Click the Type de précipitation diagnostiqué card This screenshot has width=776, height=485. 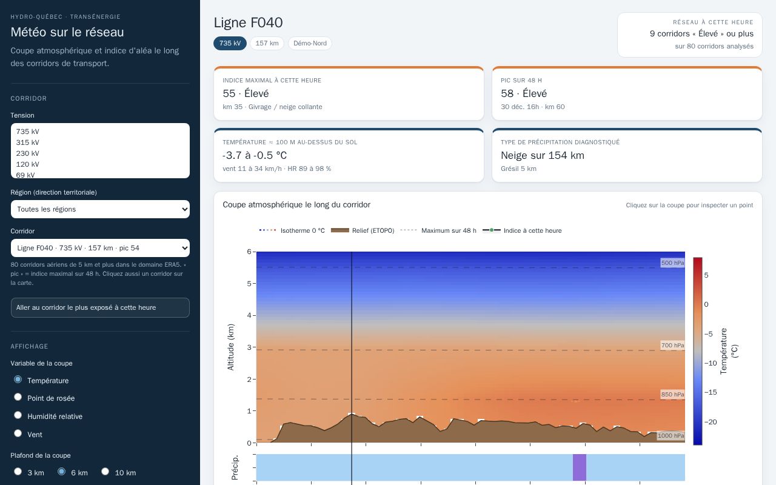pos(627,155)
